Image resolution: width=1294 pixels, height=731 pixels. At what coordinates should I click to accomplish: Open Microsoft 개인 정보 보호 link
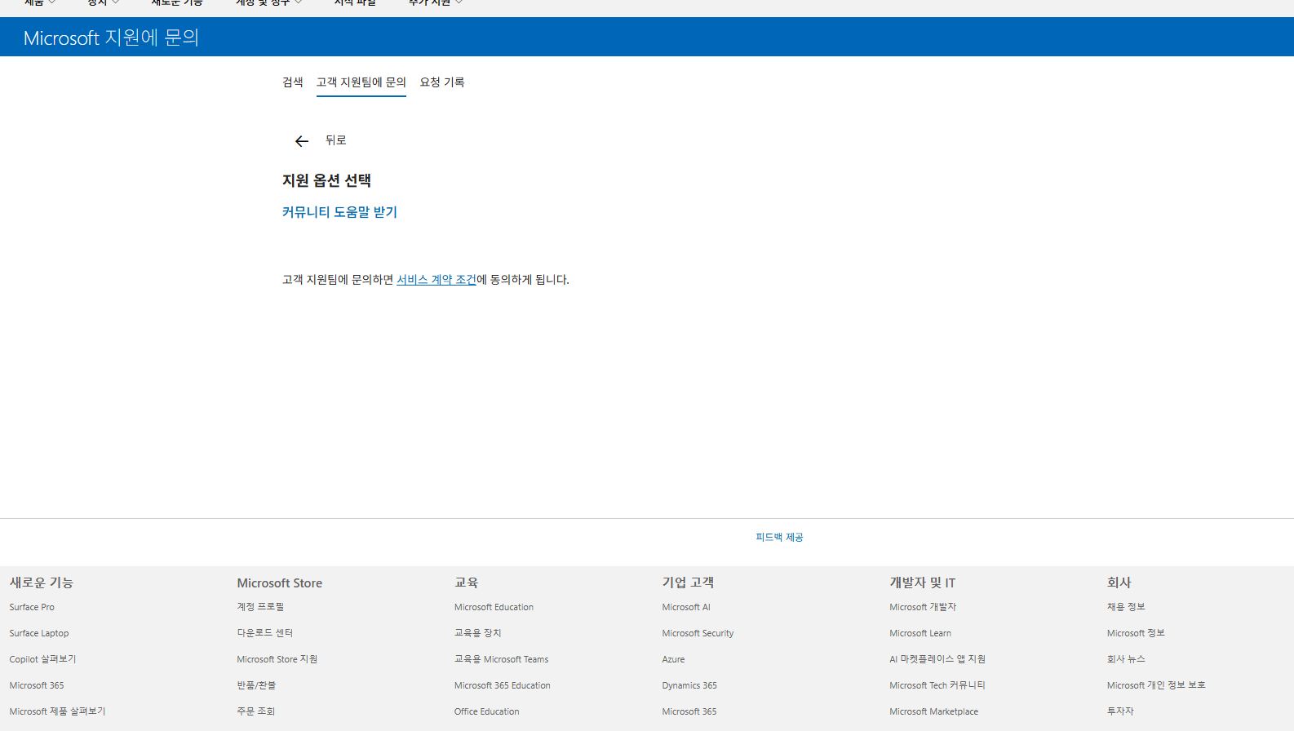tap(1156, 685)
